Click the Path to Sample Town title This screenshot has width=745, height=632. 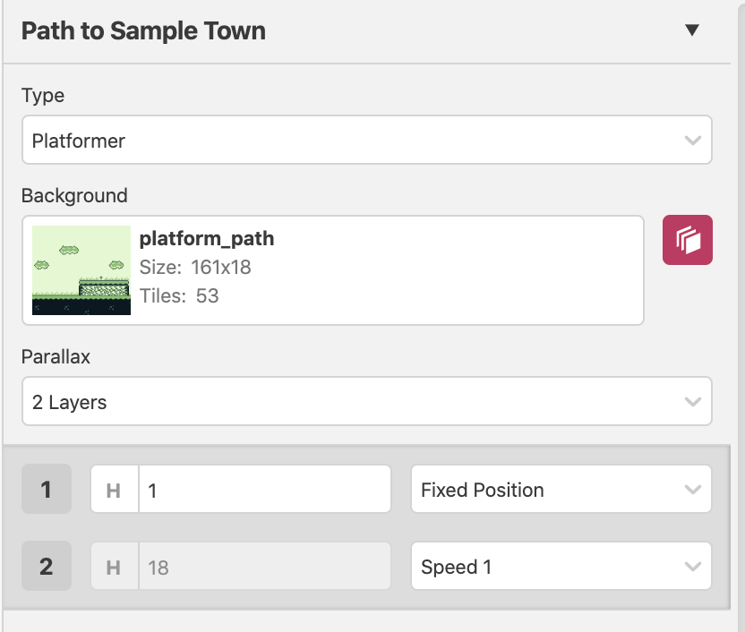[x=143, y=30]
